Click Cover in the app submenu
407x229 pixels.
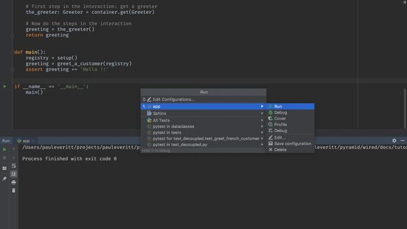click(x=290, y=118)
